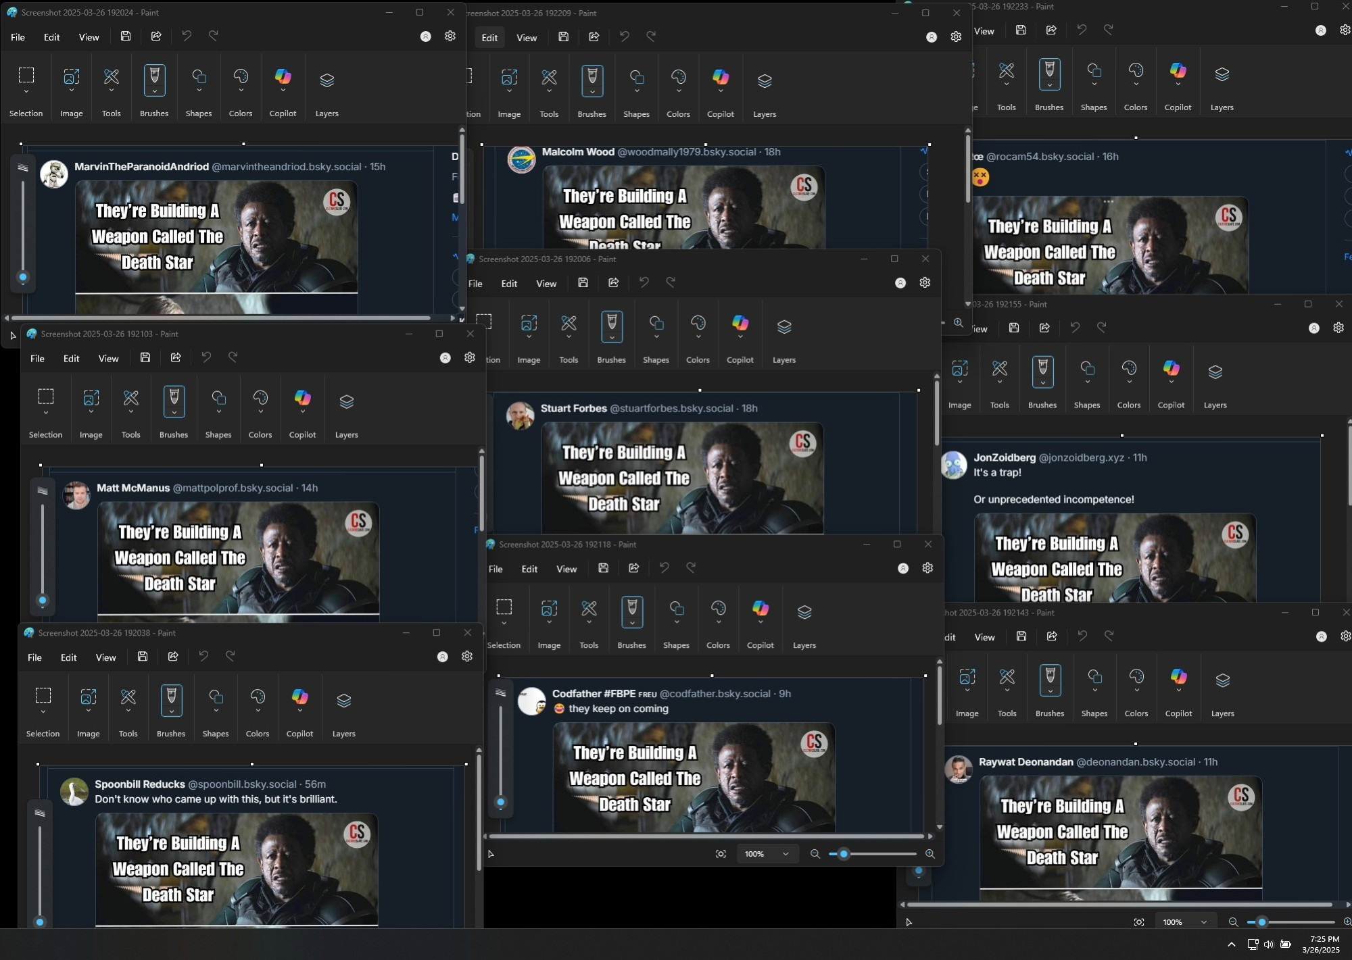
Task: Click horizontal scrollbar in Screenshot 192024 window
Action: [221, 318]
